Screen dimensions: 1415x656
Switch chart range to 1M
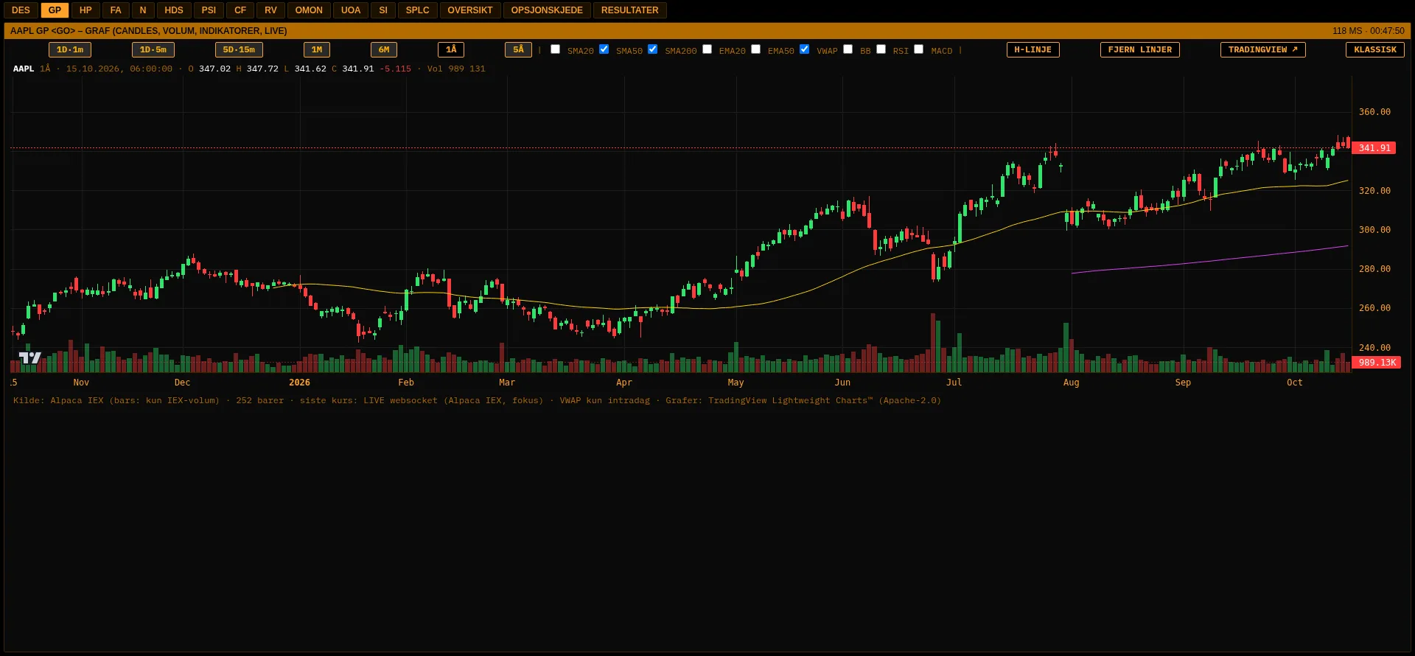[317, 49]
